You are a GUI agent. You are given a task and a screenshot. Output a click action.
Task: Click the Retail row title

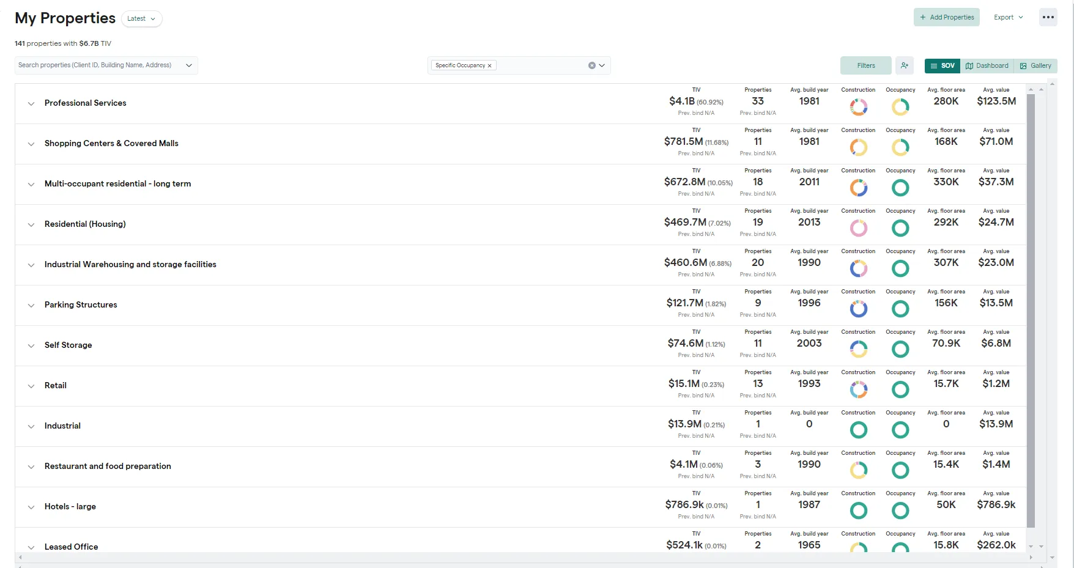point(56,385)
